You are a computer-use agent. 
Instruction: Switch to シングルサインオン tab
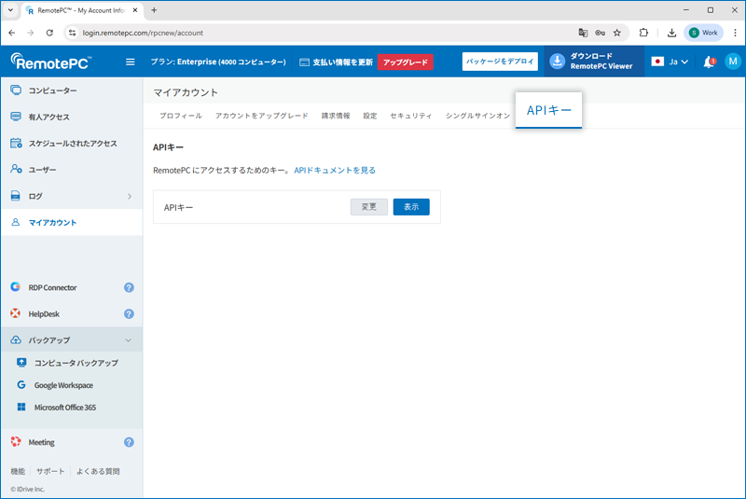tap(477, 116)
